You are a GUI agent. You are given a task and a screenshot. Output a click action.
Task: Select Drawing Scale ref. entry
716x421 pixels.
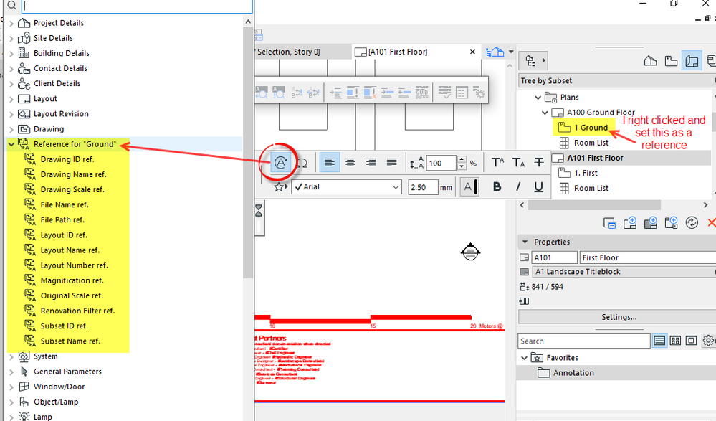click(x=72, y=190)
